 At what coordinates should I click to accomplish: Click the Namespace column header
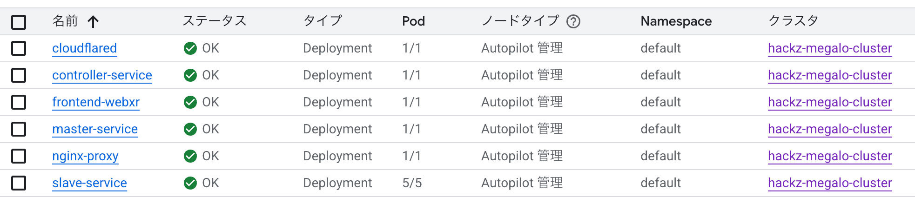(x=676, y=21)
